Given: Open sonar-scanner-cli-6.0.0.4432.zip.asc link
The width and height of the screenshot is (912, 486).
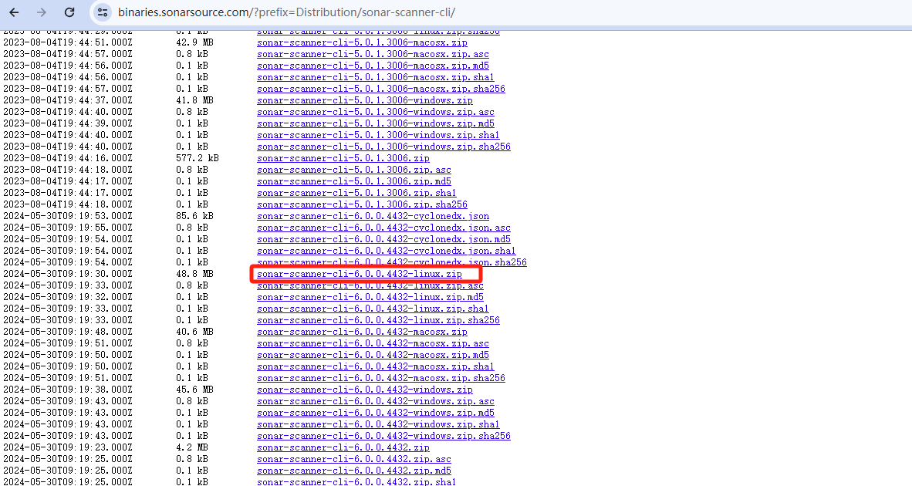Looking at the screenshot, I should pos(354,459).
